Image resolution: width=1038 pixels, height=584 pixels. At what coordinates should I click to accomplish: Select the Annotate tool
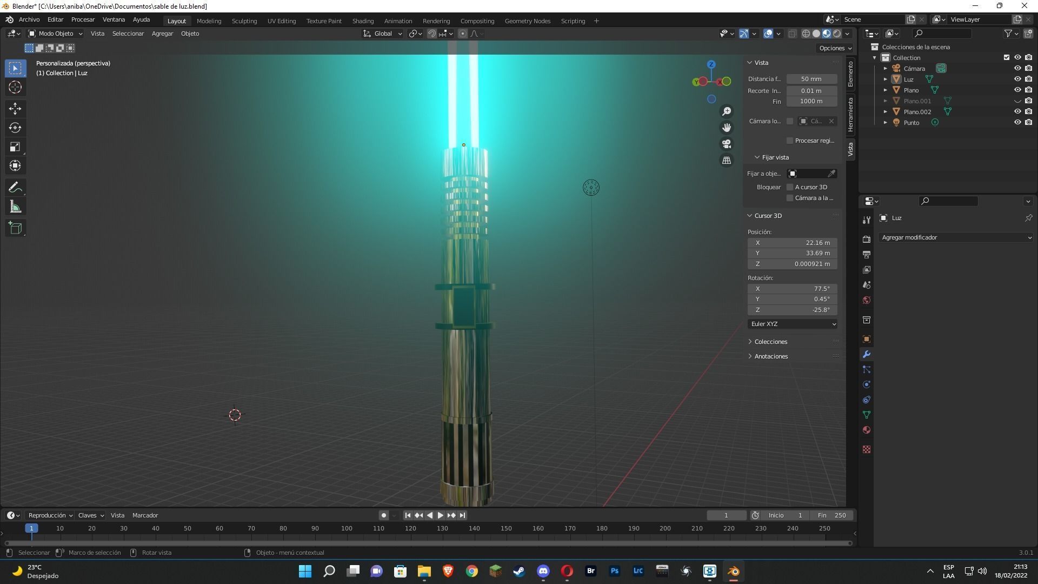(x=15, y=188)
